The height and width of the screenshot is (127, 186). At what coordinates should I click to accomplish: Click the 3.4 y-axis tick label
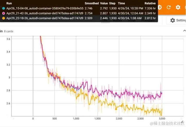8,52
